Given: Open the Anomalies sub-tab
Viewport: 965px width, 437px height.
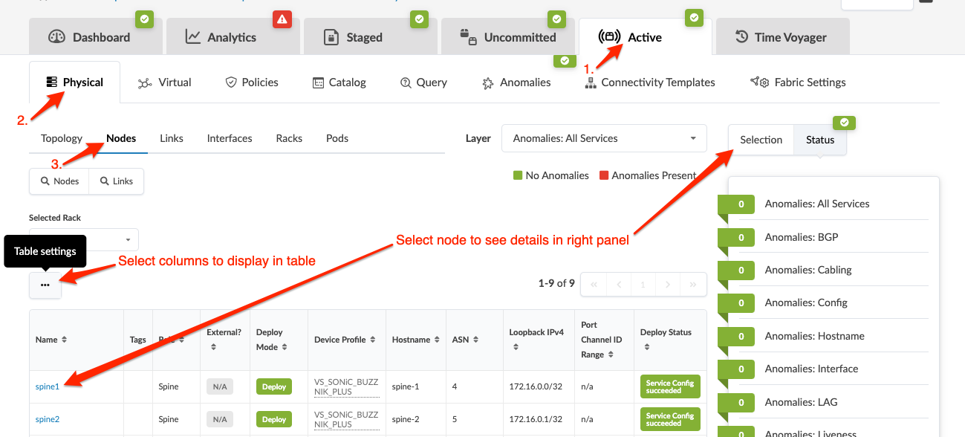Looking at the screenshot, I should pyautogui.click(x=516, y=82).
